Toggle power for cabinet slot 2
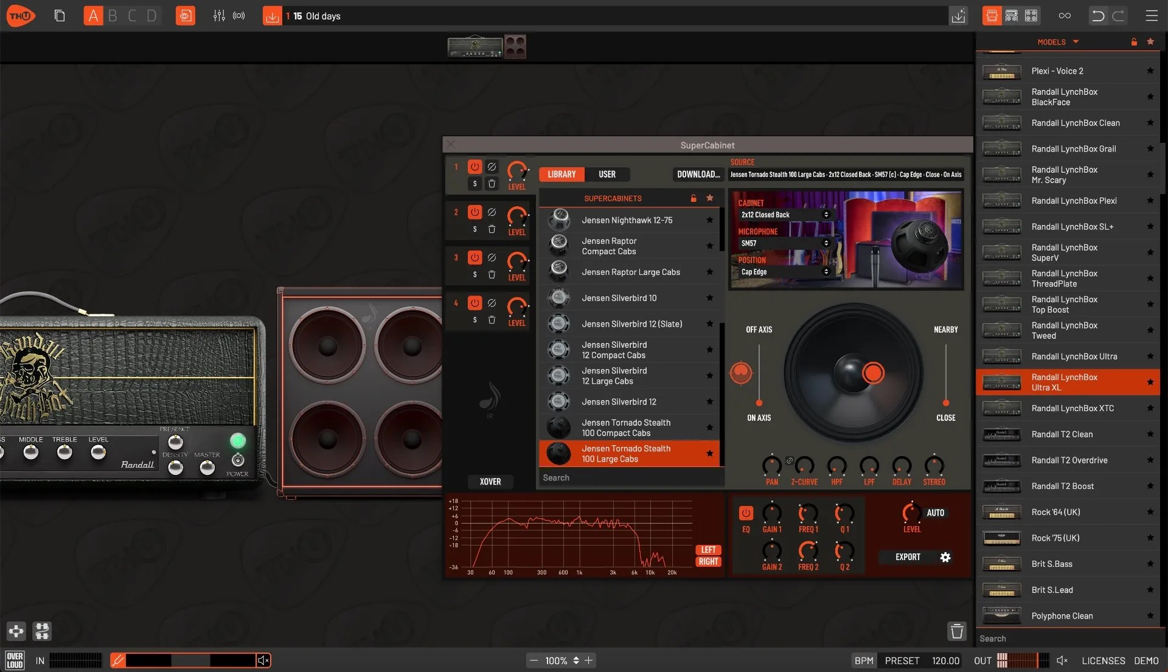The image size is (1168, 672). click(x=474, y=212)
